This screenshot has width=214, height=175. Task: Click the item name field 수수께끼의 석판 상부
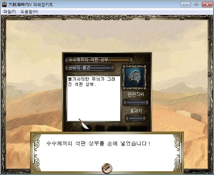[99, 60]
